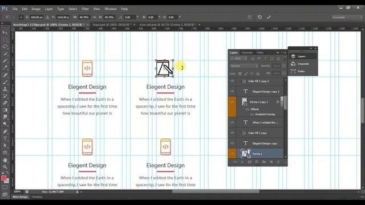The width and height of the screenshot is (365, 205).
Task: Hide the Color Fill 2 copy 2 layer
Action: (232, 81)
